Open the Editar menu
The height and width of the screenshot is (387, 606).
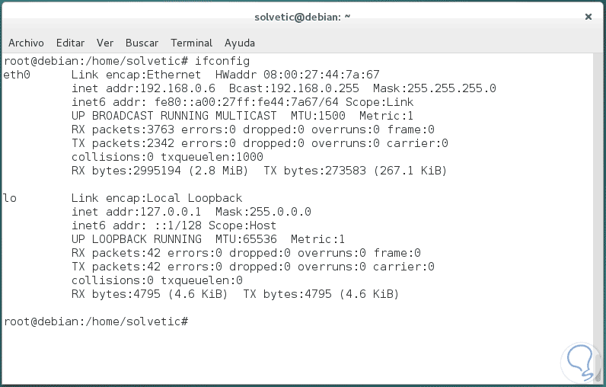tap(70, 43)
